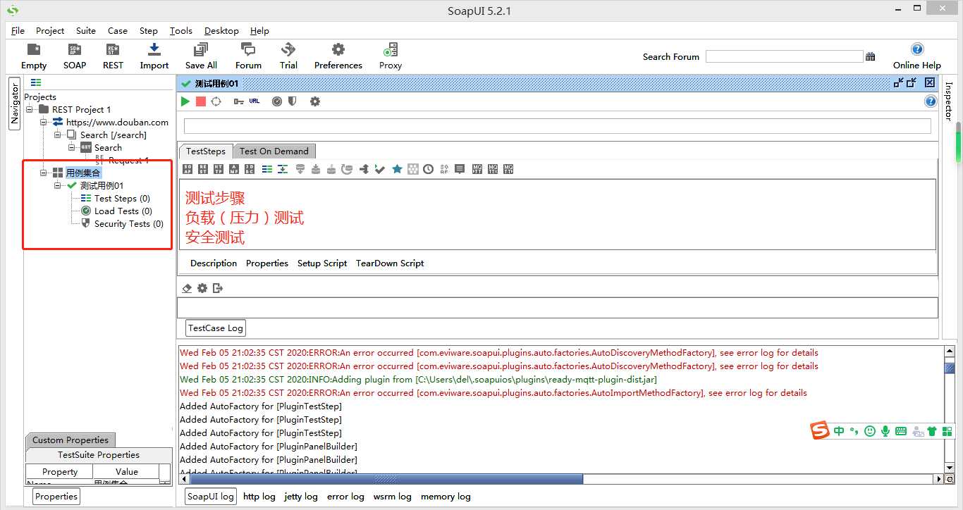Screen dimensions: 963x510
Task: Click the key credentials icon in testcase toolbar
Action: point(239,101)
